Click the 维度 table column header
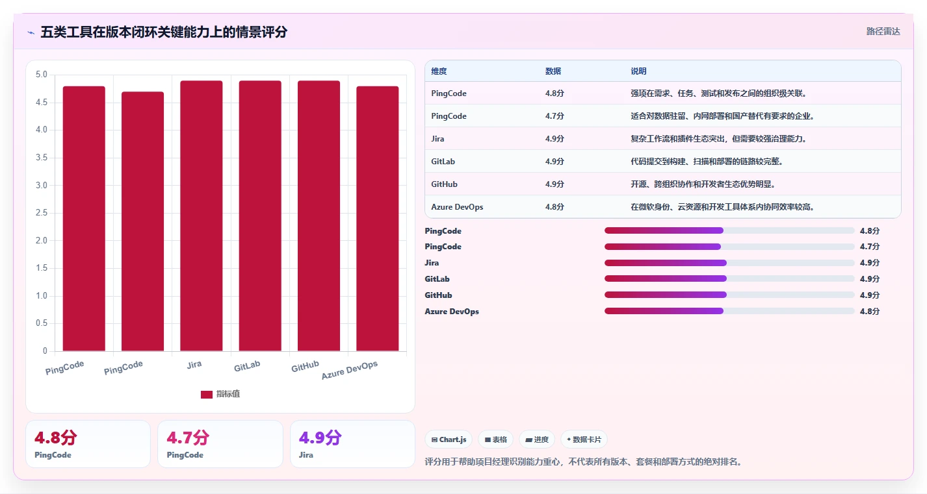Screen dimensions: 927x494 point(439,71)
